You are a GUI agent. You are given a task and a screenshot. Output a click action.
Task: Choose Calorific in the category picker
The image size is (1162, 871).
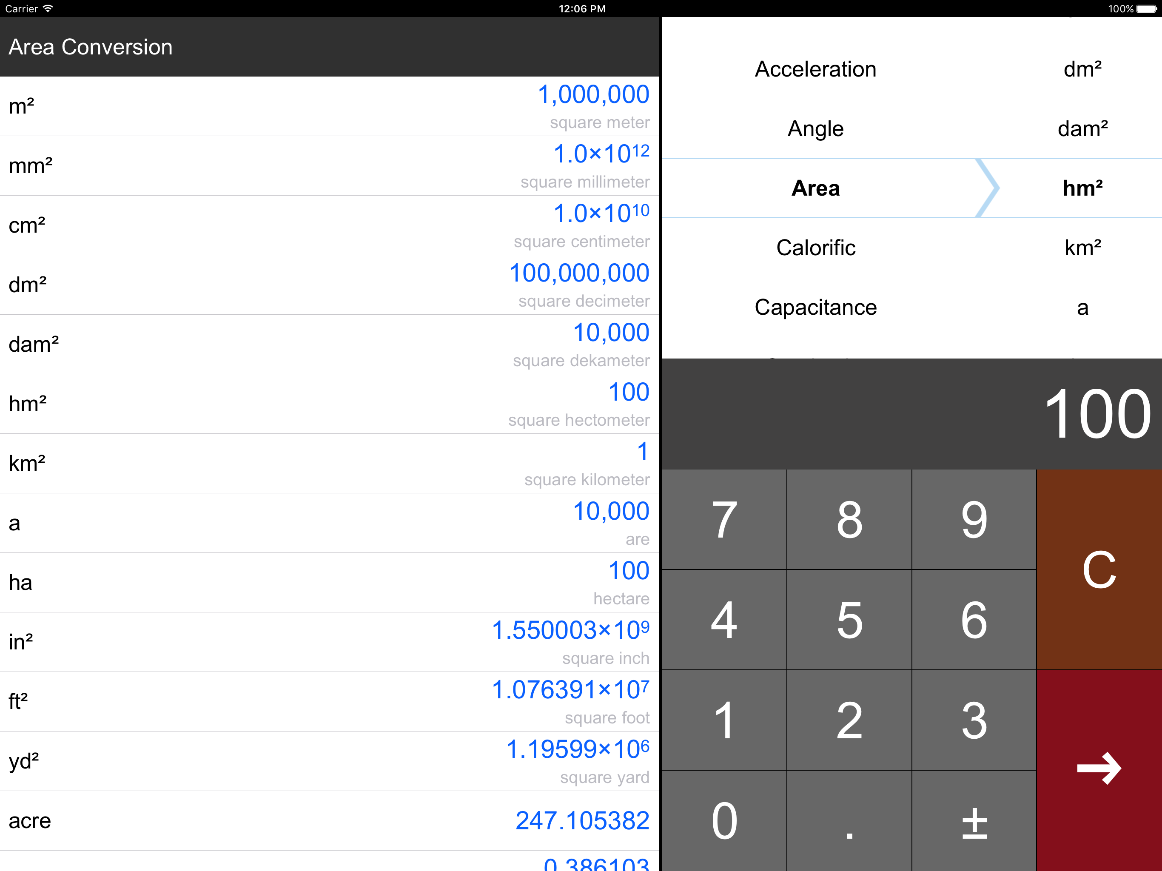tap(815, 248)
